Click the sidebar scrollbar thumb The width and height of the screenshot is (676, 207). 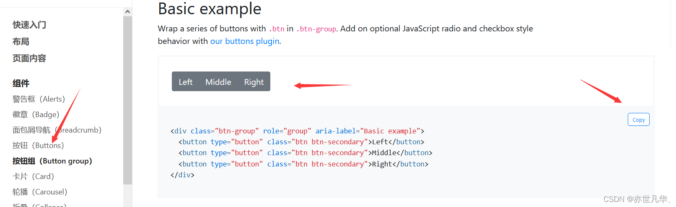coord(127,100)
